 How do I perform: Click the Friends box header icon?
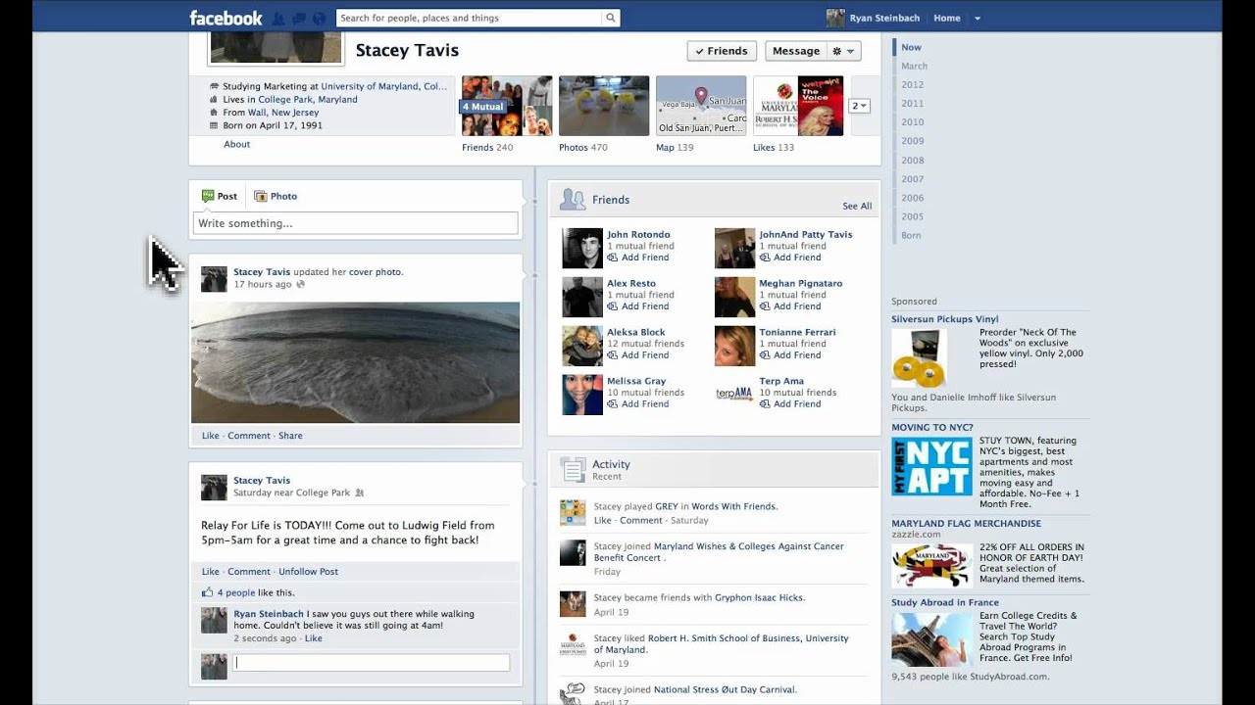573,199
